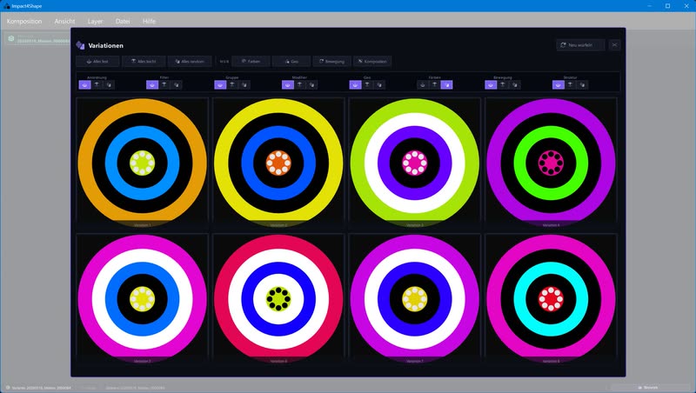Set Filter to light variation mode

point(164,84)
